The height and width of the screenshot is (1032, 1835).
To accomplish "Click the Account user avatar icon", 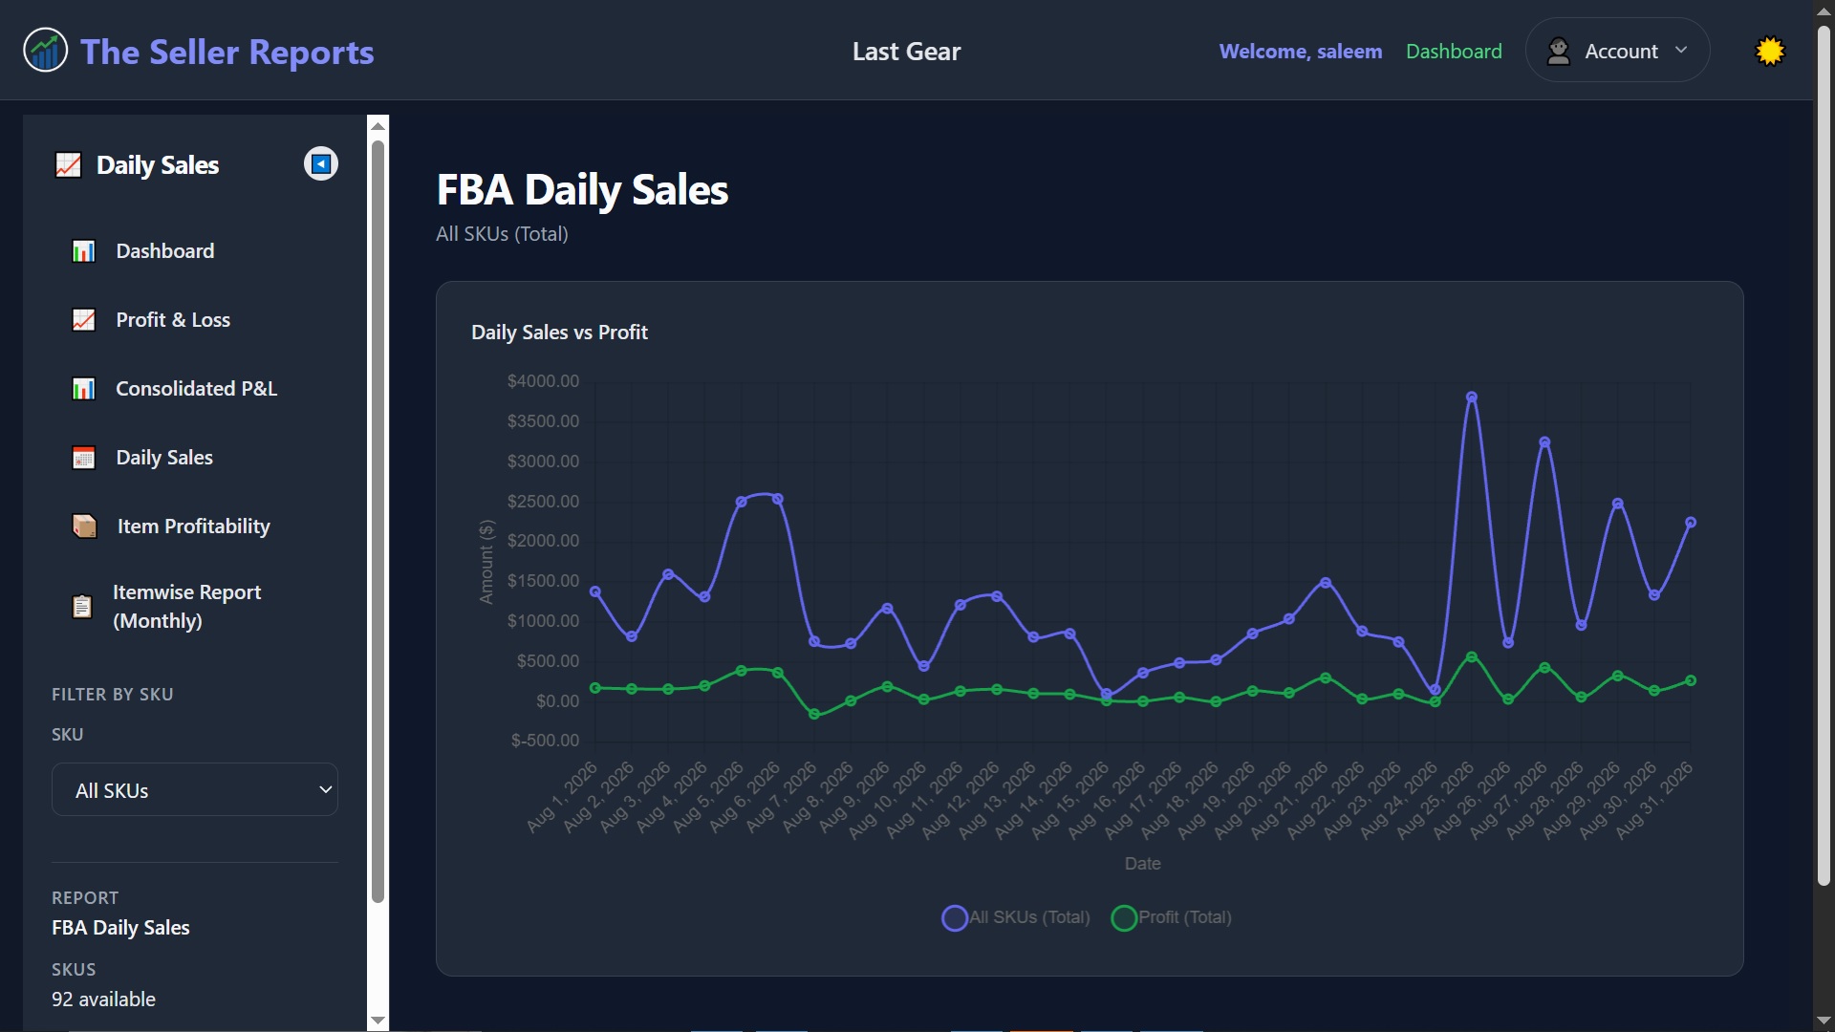I will pos(1559,51).
